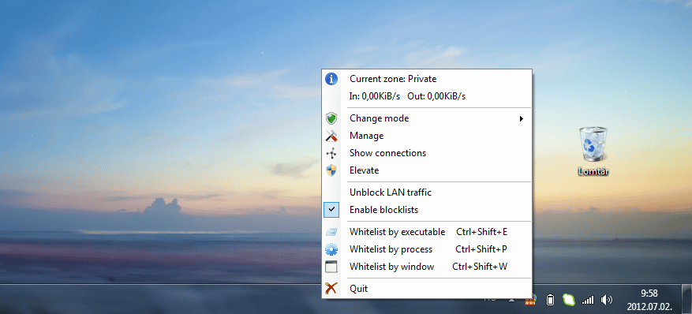Click the gear icon for Whitelist by process

click(331, 249)
